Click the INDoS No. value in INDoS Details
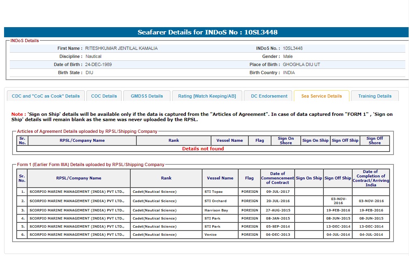The height and width of the screenshot is (256, 409). 293,48
